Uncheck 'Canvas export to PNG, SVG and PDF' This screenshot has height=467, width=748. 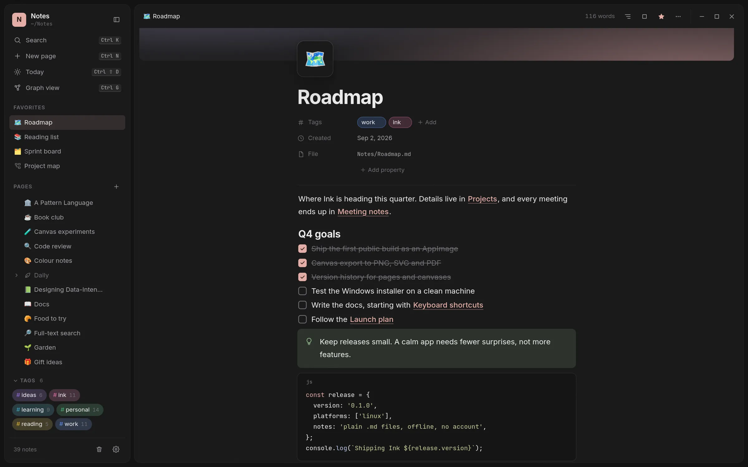coord(302,263)
